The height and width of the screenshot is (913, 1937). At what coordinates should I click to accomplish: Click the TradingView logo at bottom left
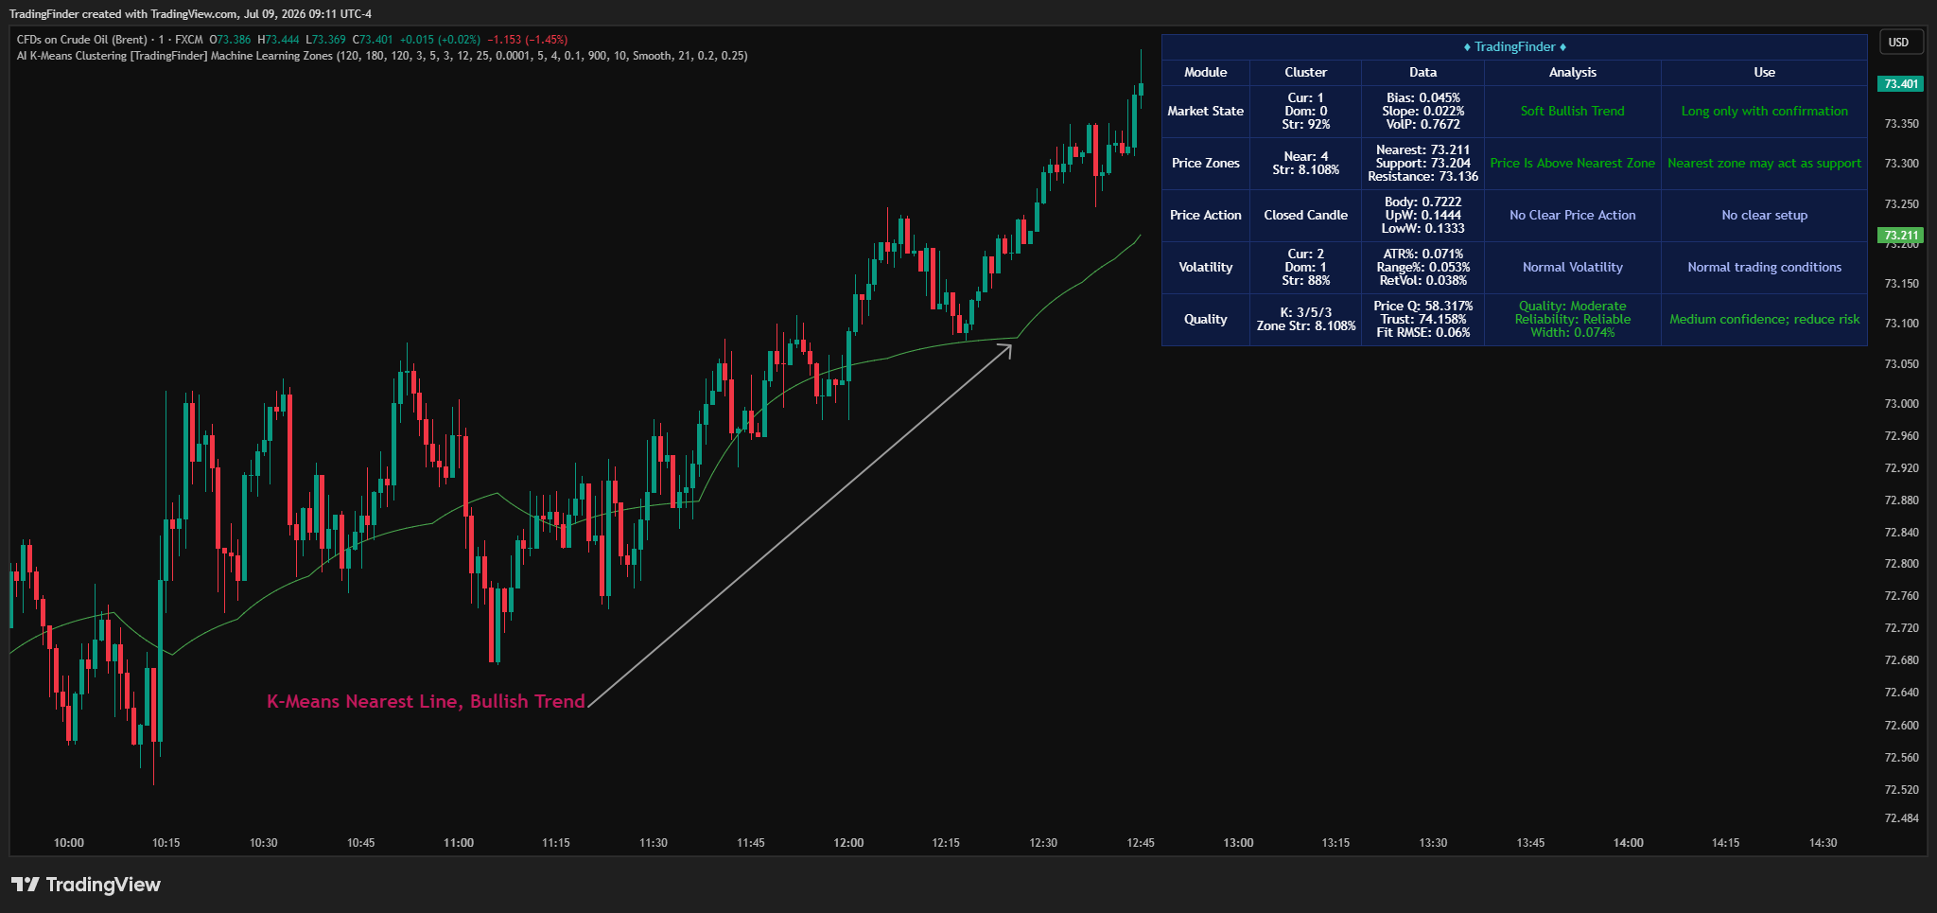coord(86,885)
